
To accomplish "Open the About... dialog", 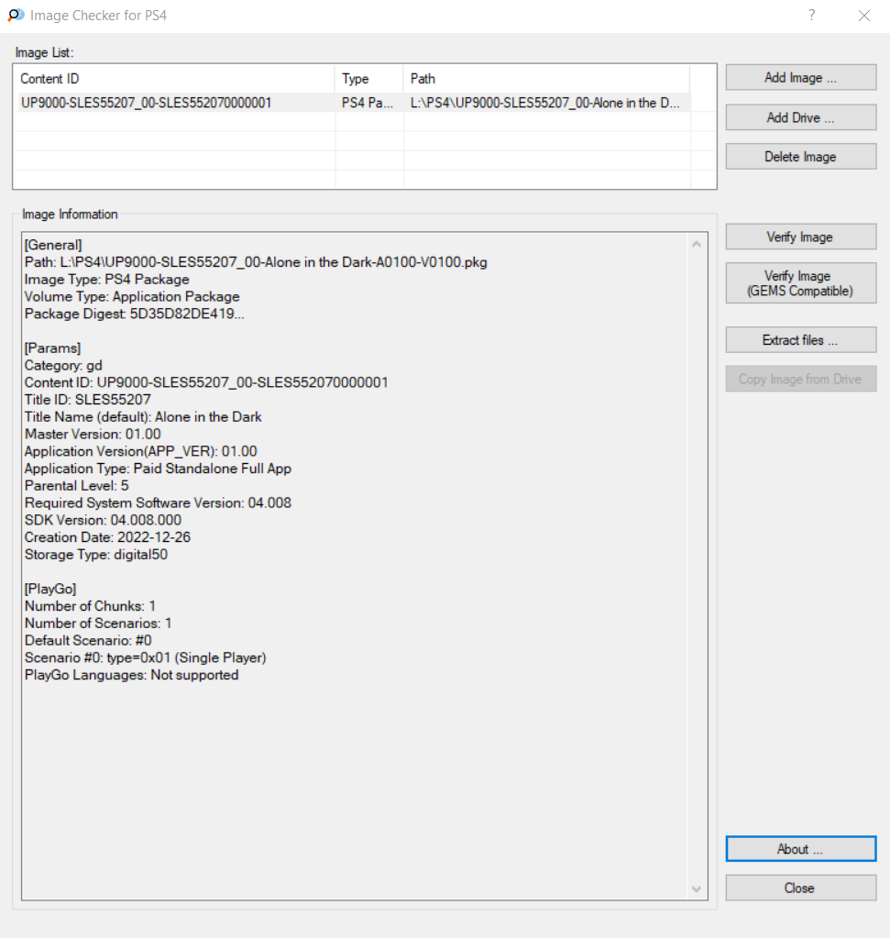I will tap(800, 849).
